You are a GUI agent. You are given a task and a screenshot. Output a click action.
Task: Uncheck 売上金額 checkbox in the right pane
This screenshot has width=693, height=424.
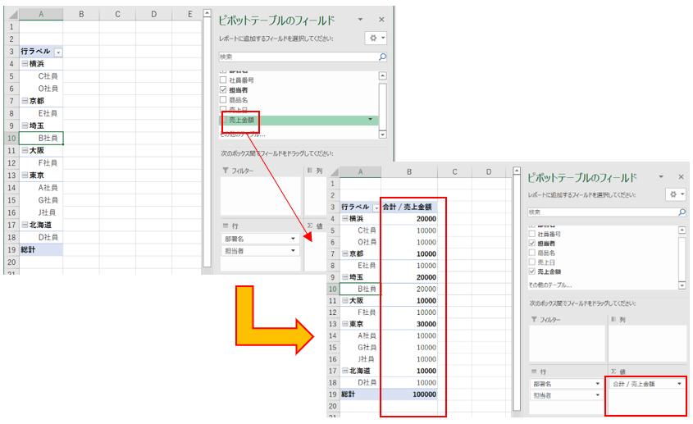(532, 271)
